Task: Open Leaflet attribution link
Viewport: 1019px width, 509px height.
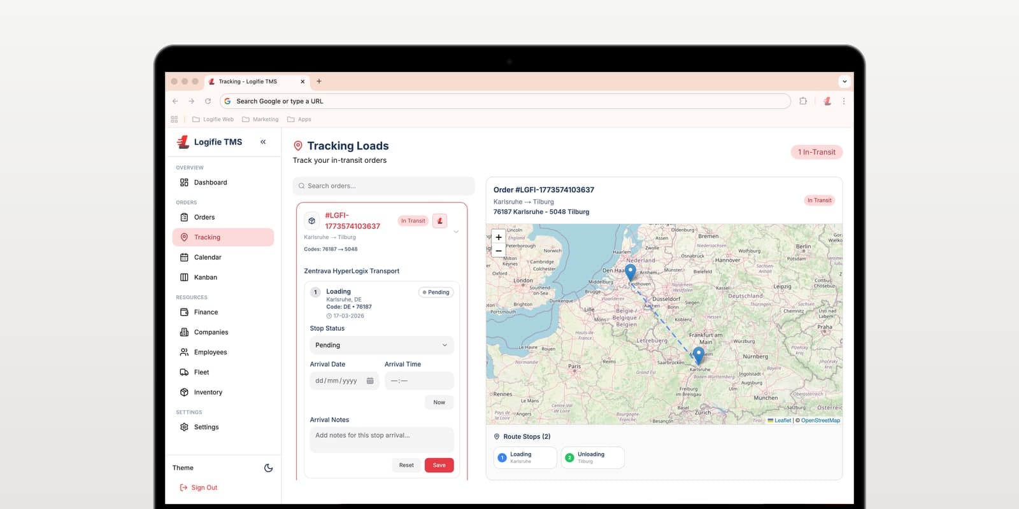Action: coord(780,421)
